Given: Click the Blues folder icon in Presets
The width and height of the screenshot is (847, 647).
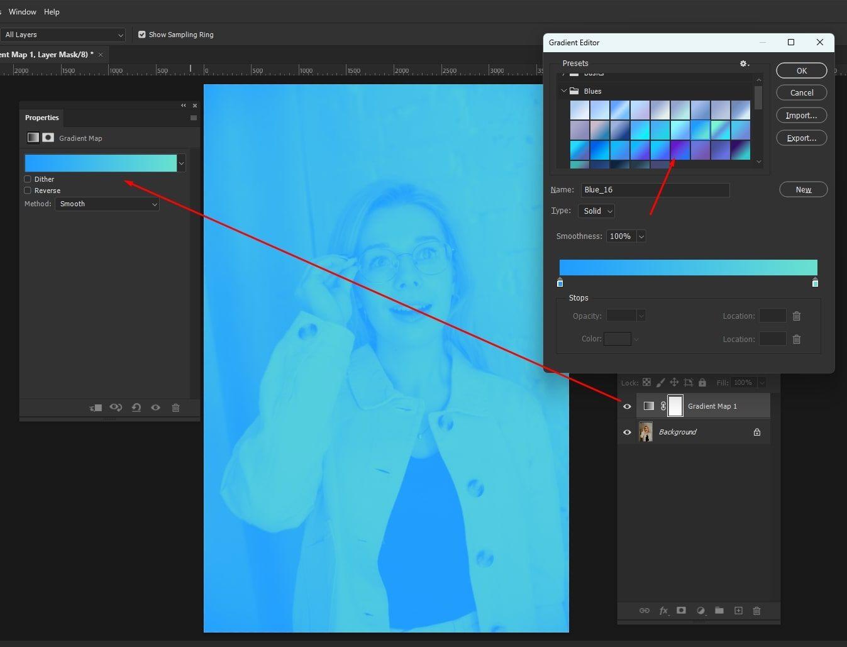Looking at the screenshot, I should 574,91.
